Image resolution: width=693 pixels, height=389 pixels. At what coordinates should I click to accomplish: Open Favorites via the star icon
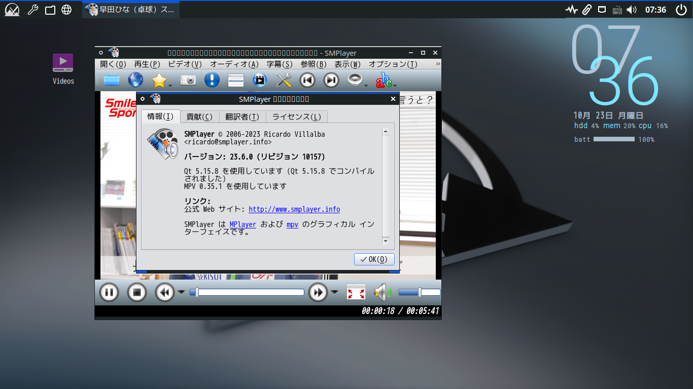[159, 80]
